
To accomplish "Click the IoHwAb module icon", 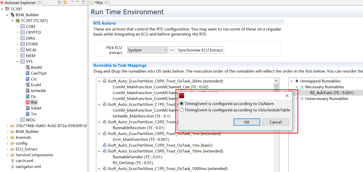I will 28,91.
